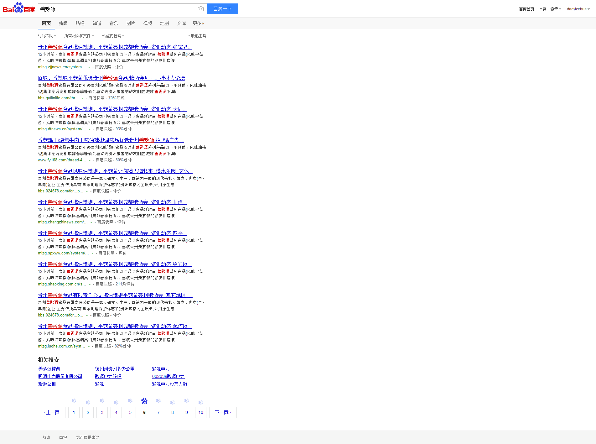This screenshot has height=444, width=596.
Task: Expand arrow next to bbs.guilinlife.com URL
Action: click(83, 98)
